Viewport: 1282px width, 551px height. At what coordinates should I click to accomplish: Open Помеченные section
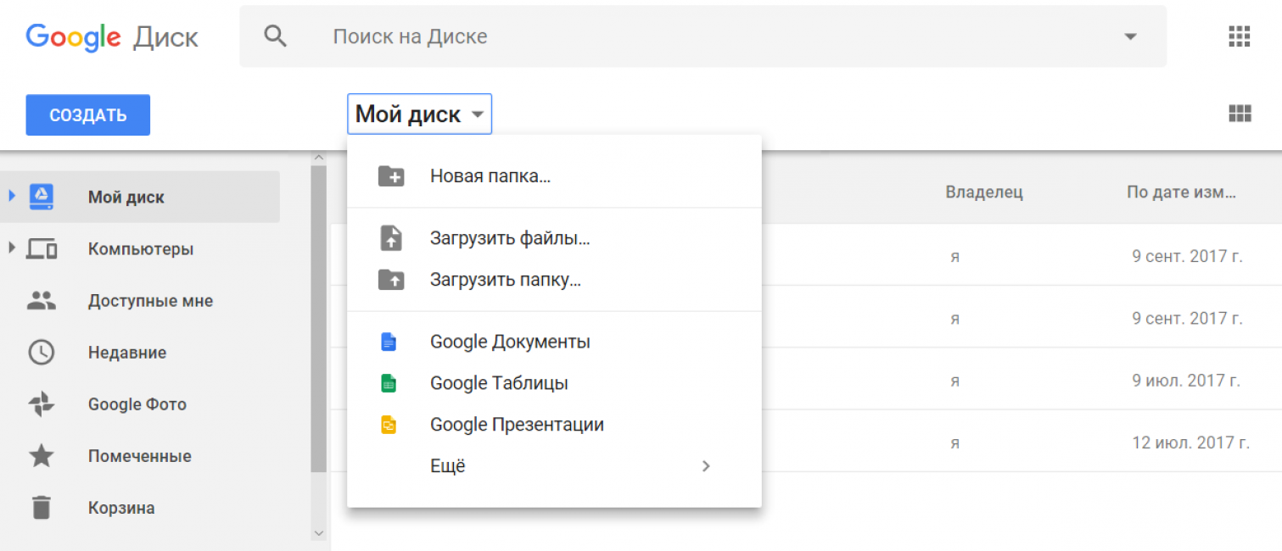pyautogui.click(x=140, y=456)
